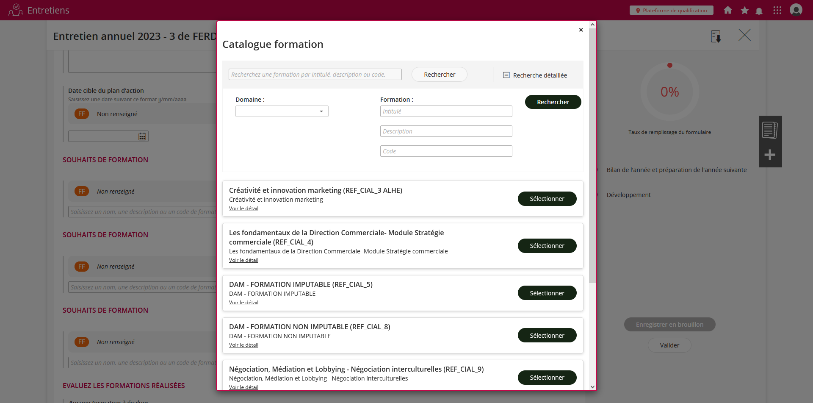Click the document export icon
The height and width of the screenshot is (403, 813).
(716, 36)
